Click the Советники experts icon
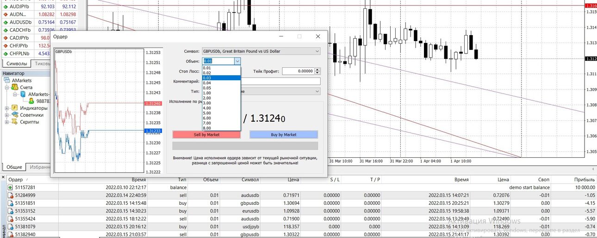 pos(15,115)
